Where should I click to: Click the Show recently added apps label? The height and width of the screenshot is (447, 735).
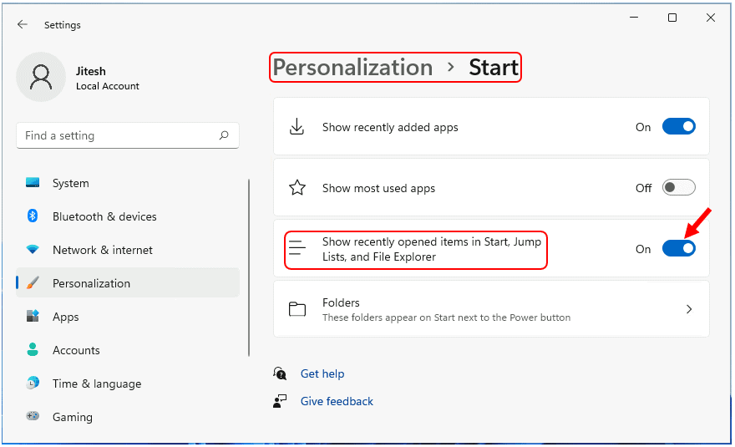click(390, 127)
